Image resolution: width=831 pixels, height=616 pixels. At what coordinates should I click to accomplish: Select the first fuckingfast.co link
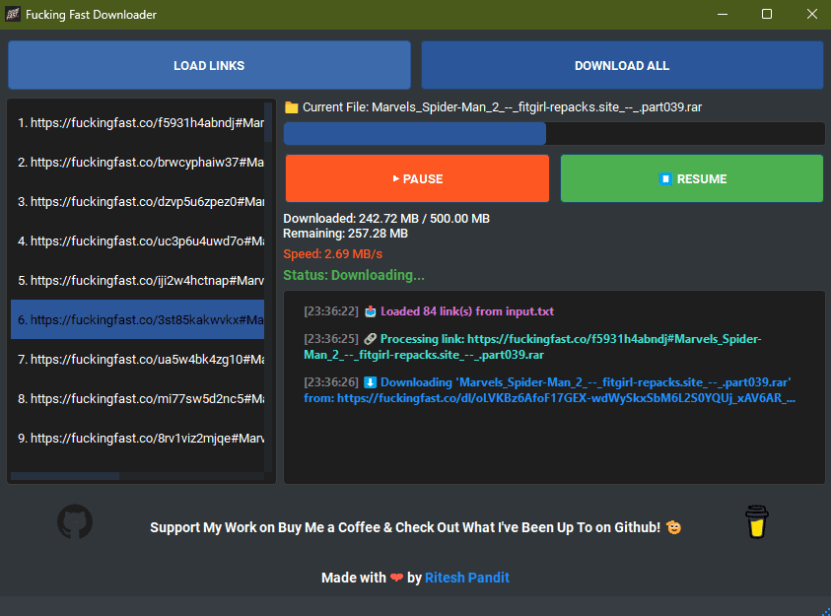137,122
